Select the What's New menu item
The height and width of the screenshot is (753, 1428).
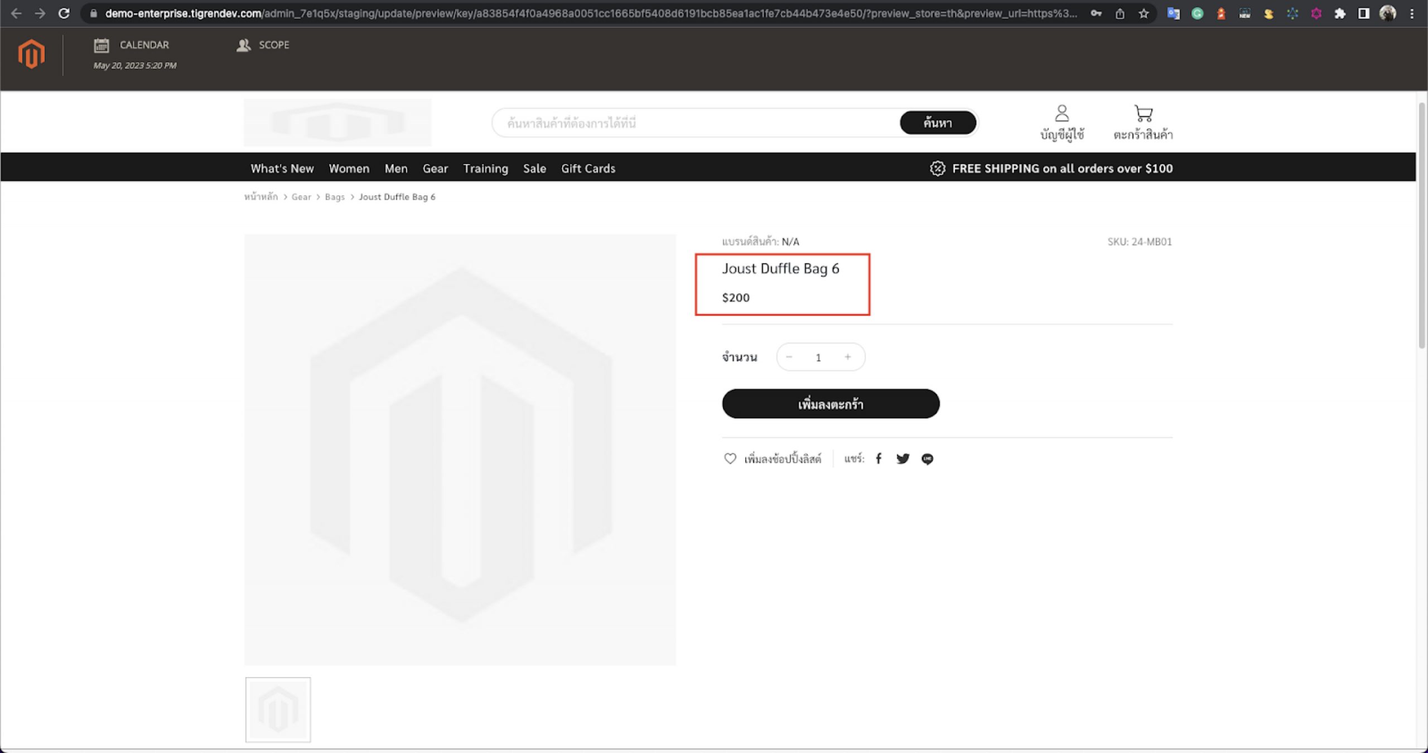coord(282,168)
